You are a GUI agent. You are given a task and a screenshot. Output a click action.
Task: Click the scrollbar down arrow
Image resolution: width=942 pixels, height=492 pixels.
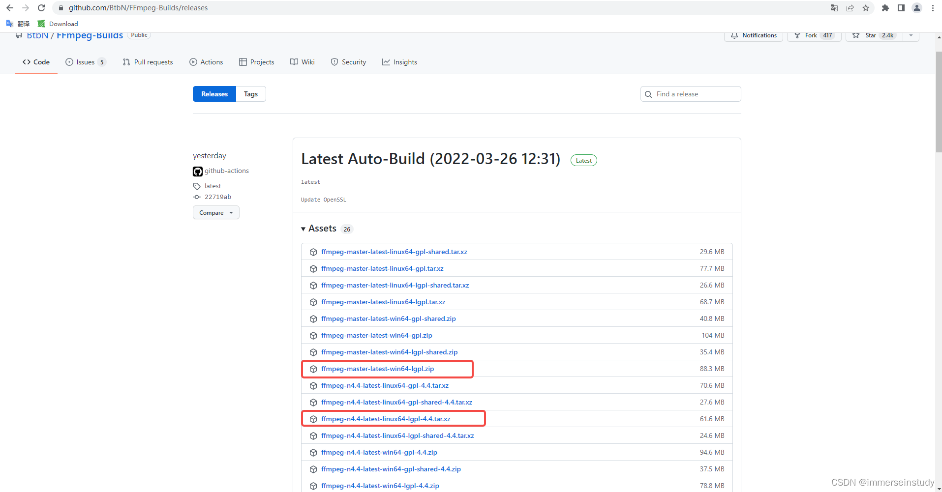click(939, 489)
